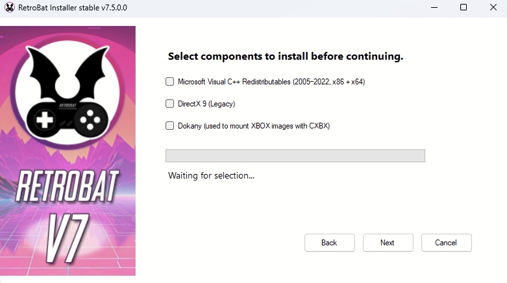
Task: Cancel the installation
Action: tap(446, 243)
